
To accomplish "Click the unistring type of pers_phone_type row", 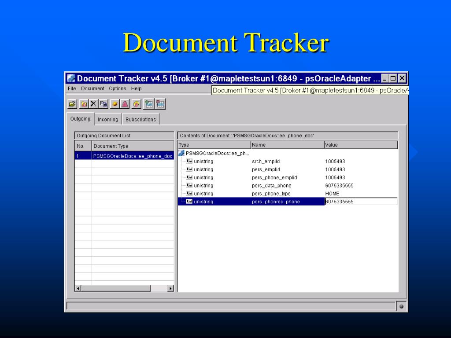I will click(x=203, y=194).
